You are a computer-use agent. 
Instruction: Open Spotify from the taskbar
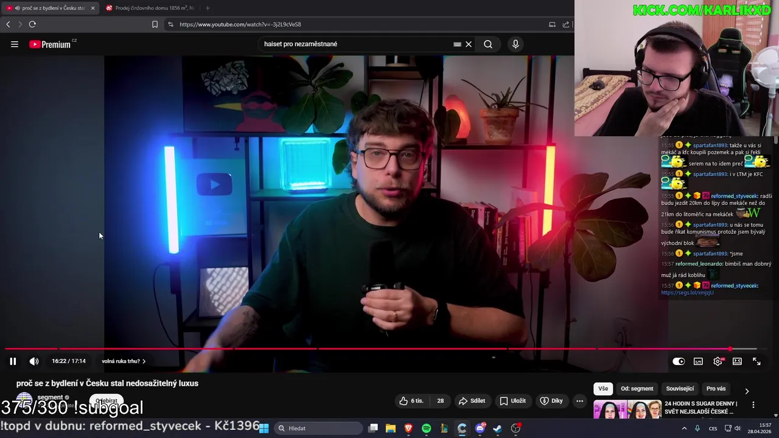(426, 428)
